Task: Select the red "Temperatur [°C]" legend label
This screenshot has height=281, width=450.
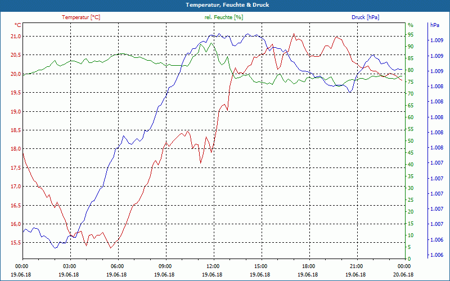Action: [81, 17]
